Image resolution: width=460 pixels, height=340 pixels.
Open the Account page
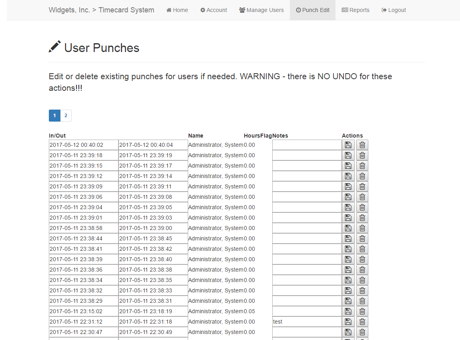[x=214, y=10]
